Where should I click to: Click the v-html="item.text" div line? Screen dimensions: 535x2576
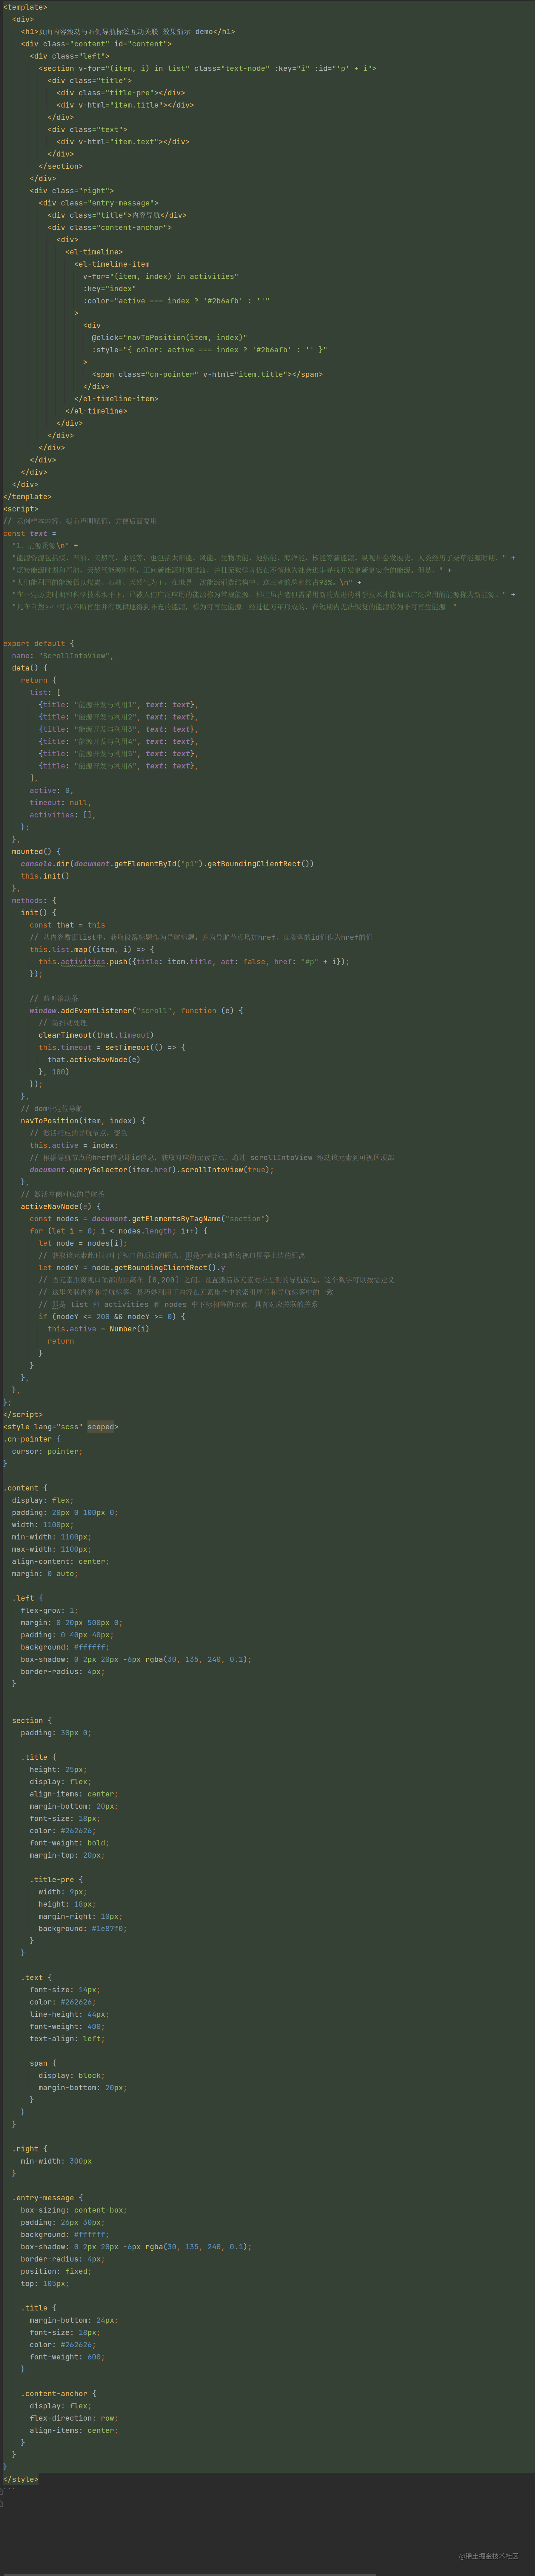coord(123,142)
